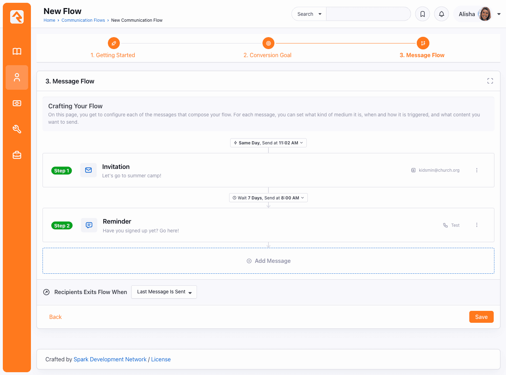The height and width of the screenshot is (375, 506).
Task: Open the Same Day send time dropdown
Action: tap(268, 143)
